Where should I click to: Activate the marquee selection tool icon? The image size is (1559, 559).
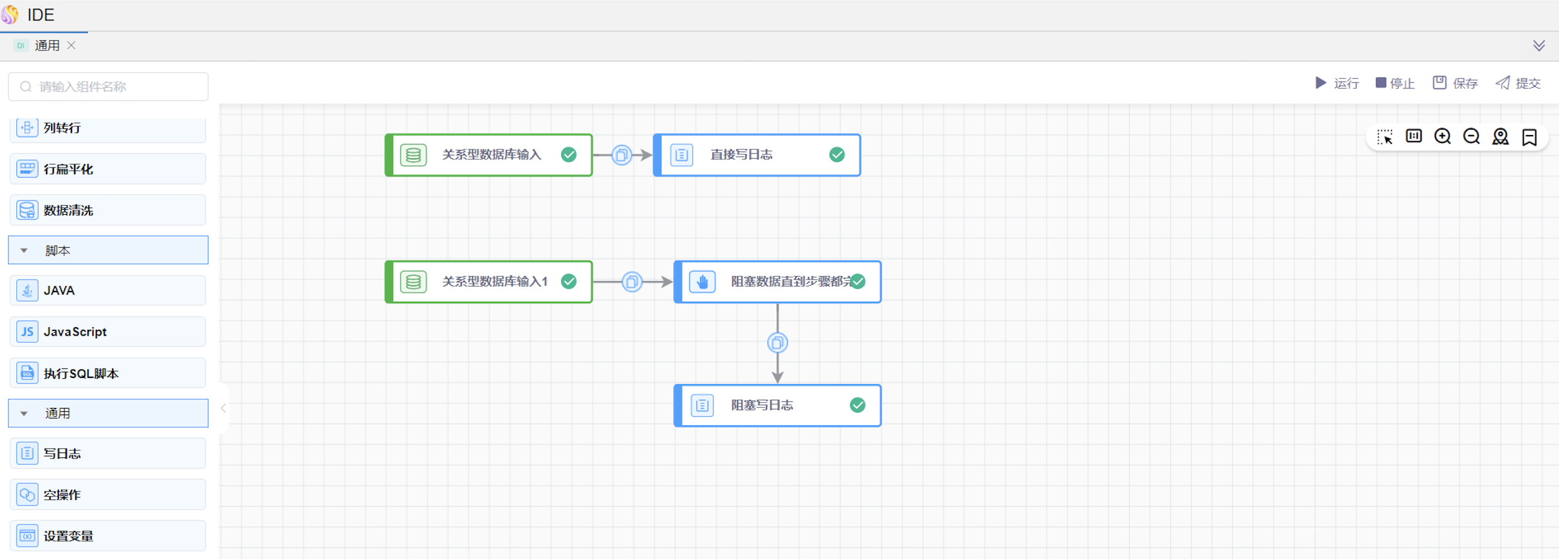click(1384, 137)
